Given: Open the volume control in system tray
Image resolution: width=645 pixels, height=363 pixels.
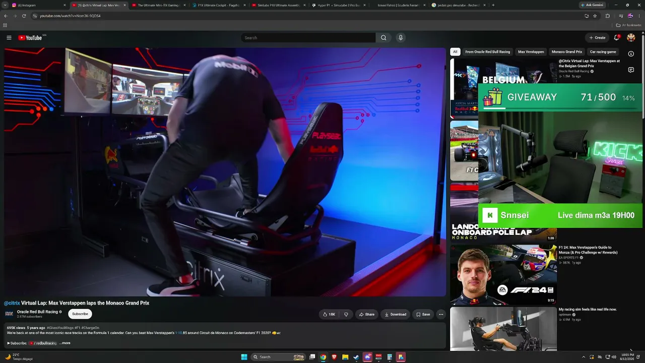Looking at the screenshot, I should [x=614, y=357].
